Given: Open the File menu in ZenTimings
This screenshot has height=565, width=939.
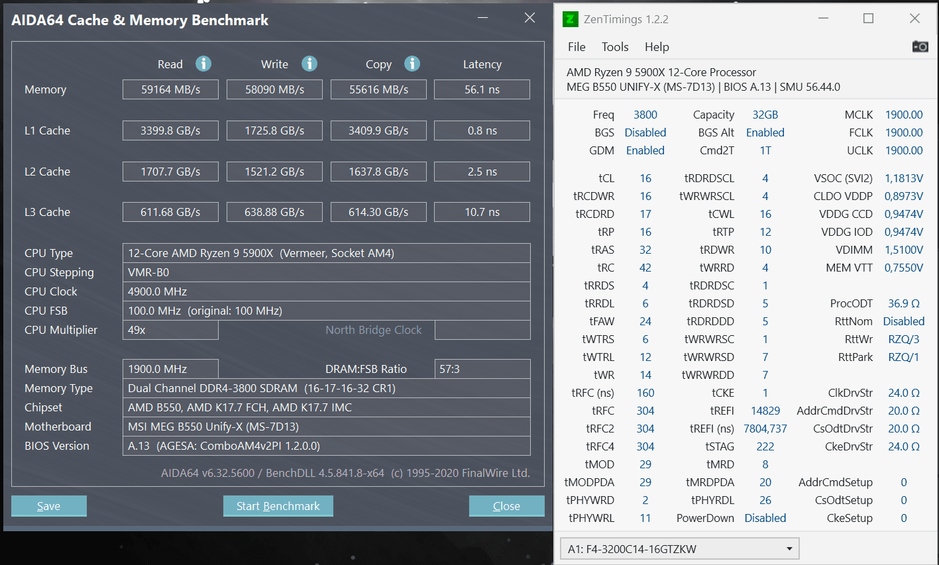Looking at the screenshot, I should click(x=577, y=47).
